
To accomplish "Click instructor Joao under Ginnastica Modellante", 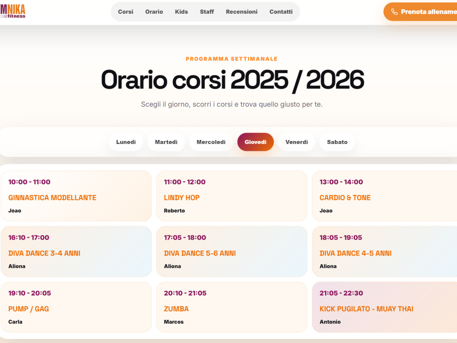I will (15, 210).
